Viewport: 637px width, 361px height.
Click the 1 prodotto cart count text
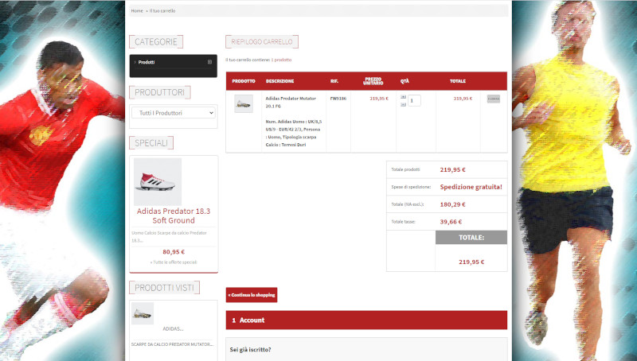tap(281, 60)
